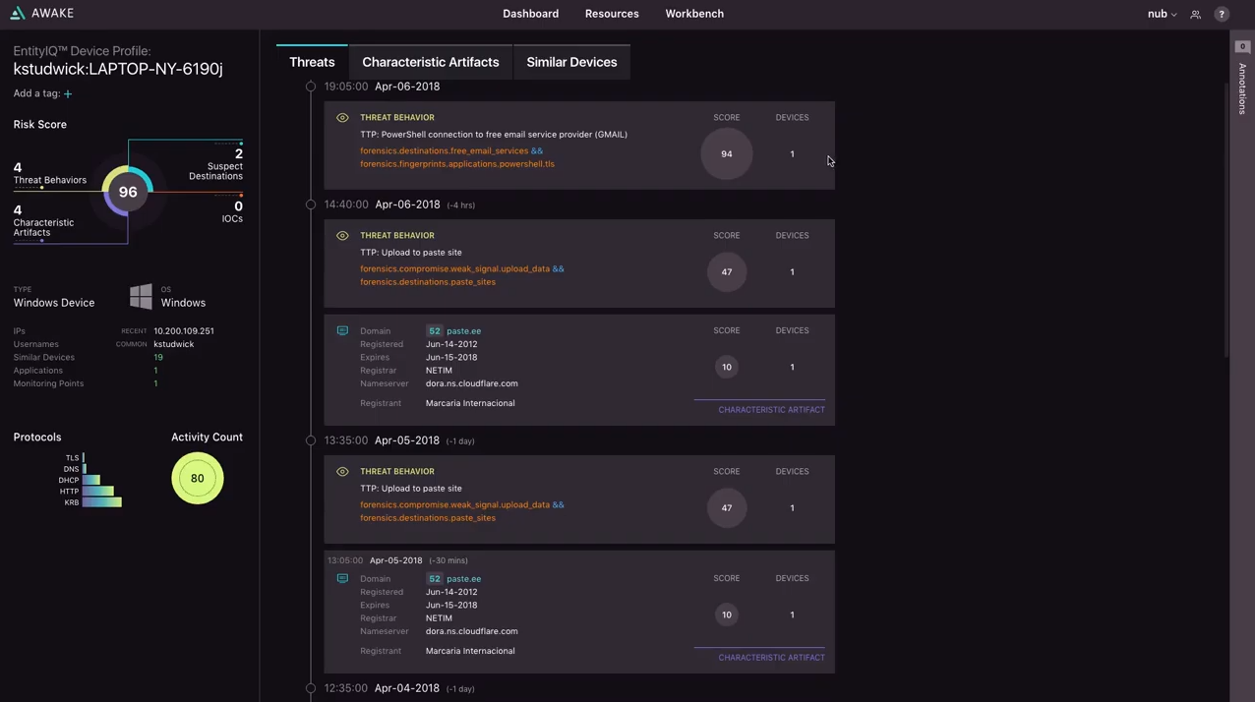The height and width of the screenshot is (702, 1255).
Task: Click the Windows OS logo icon
Action: 141,296
